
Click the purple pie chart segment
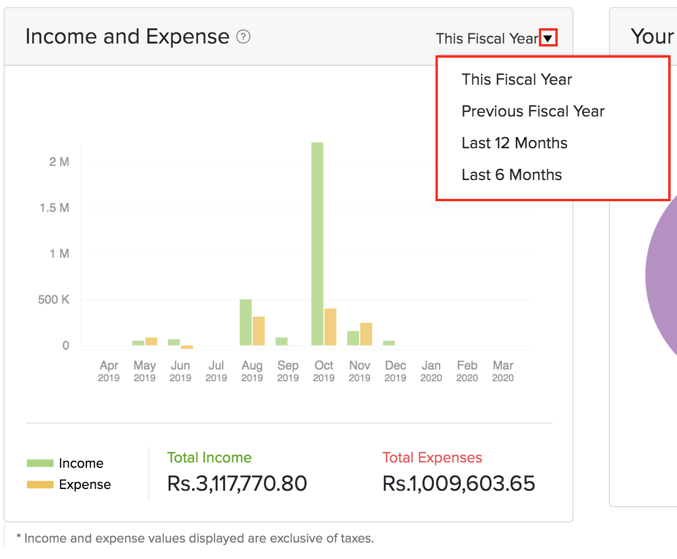663,277
